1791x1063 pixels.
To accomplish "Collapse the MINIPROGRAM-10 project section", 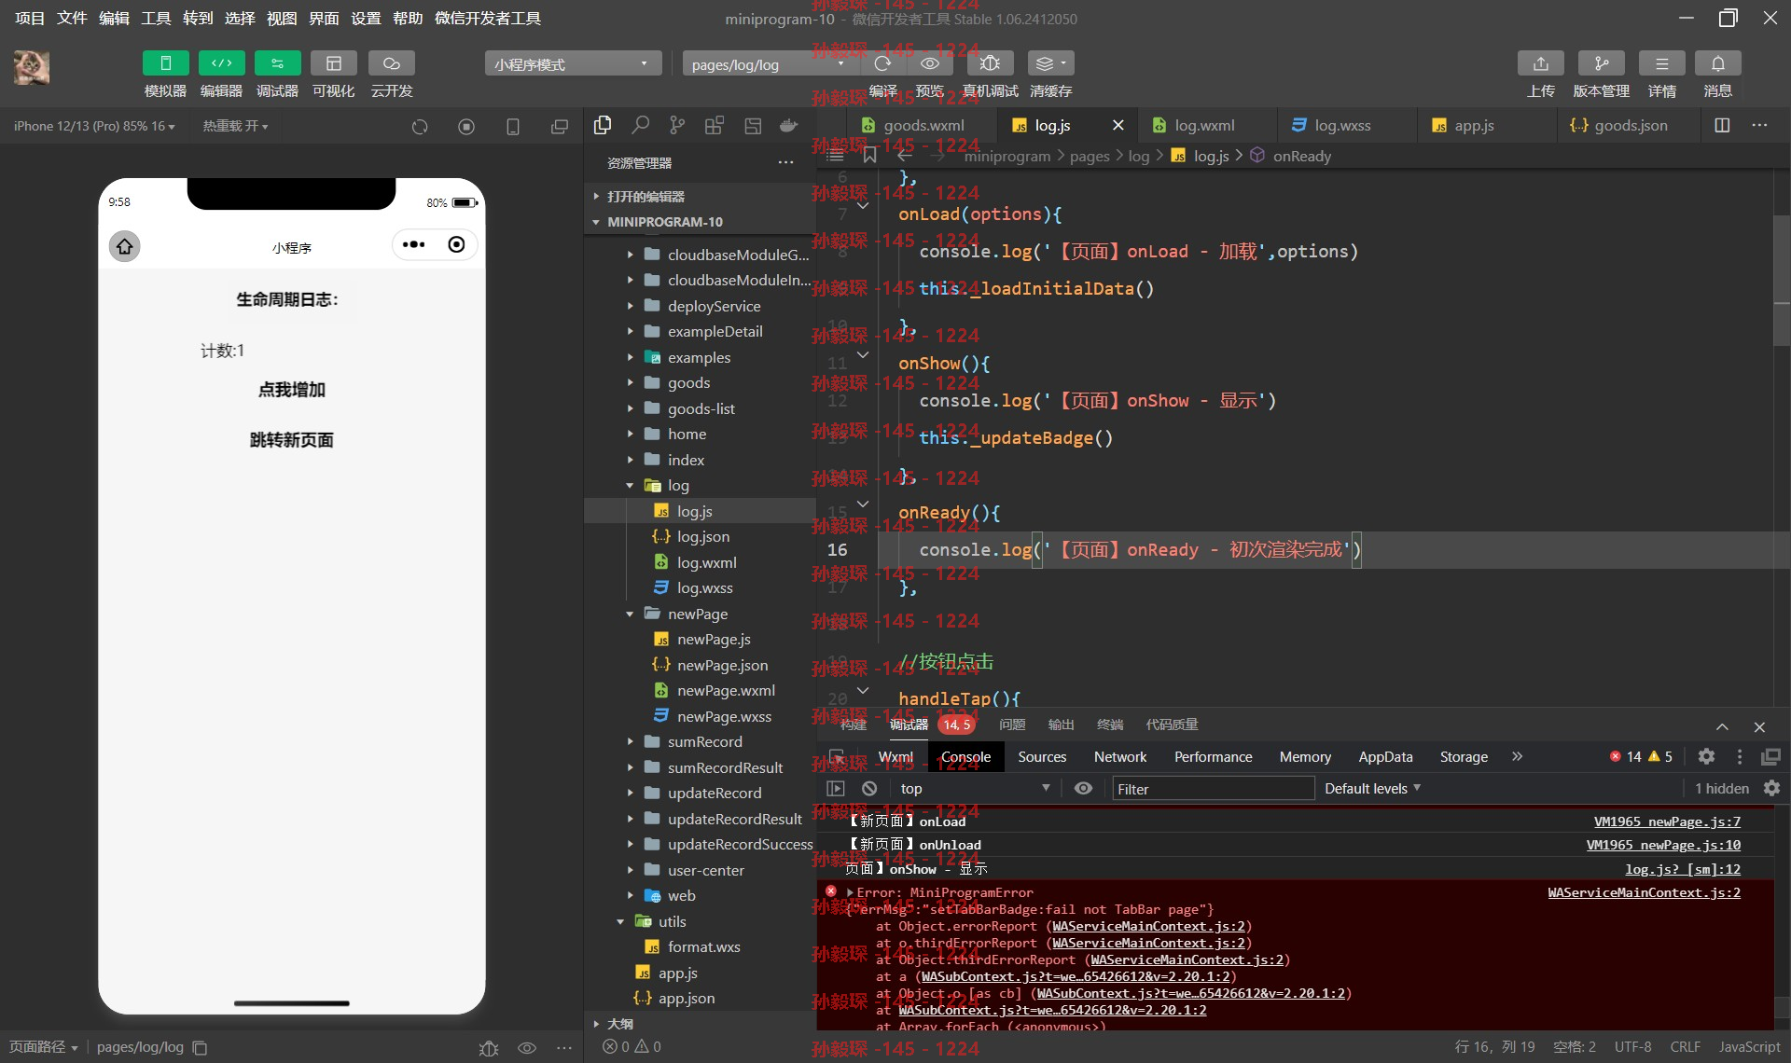I will [x=700, y=222].
